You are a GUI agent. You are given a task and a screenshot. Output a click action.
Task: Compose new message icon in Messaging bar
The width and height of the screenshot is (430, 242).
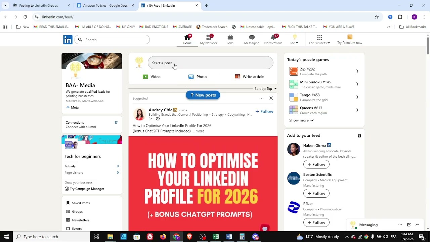409,225
